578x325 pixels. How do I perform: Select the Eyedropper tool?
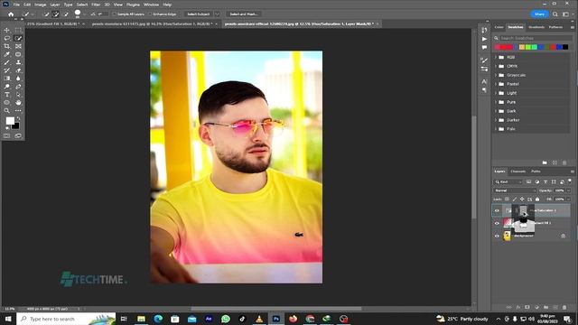pos(7,54)
